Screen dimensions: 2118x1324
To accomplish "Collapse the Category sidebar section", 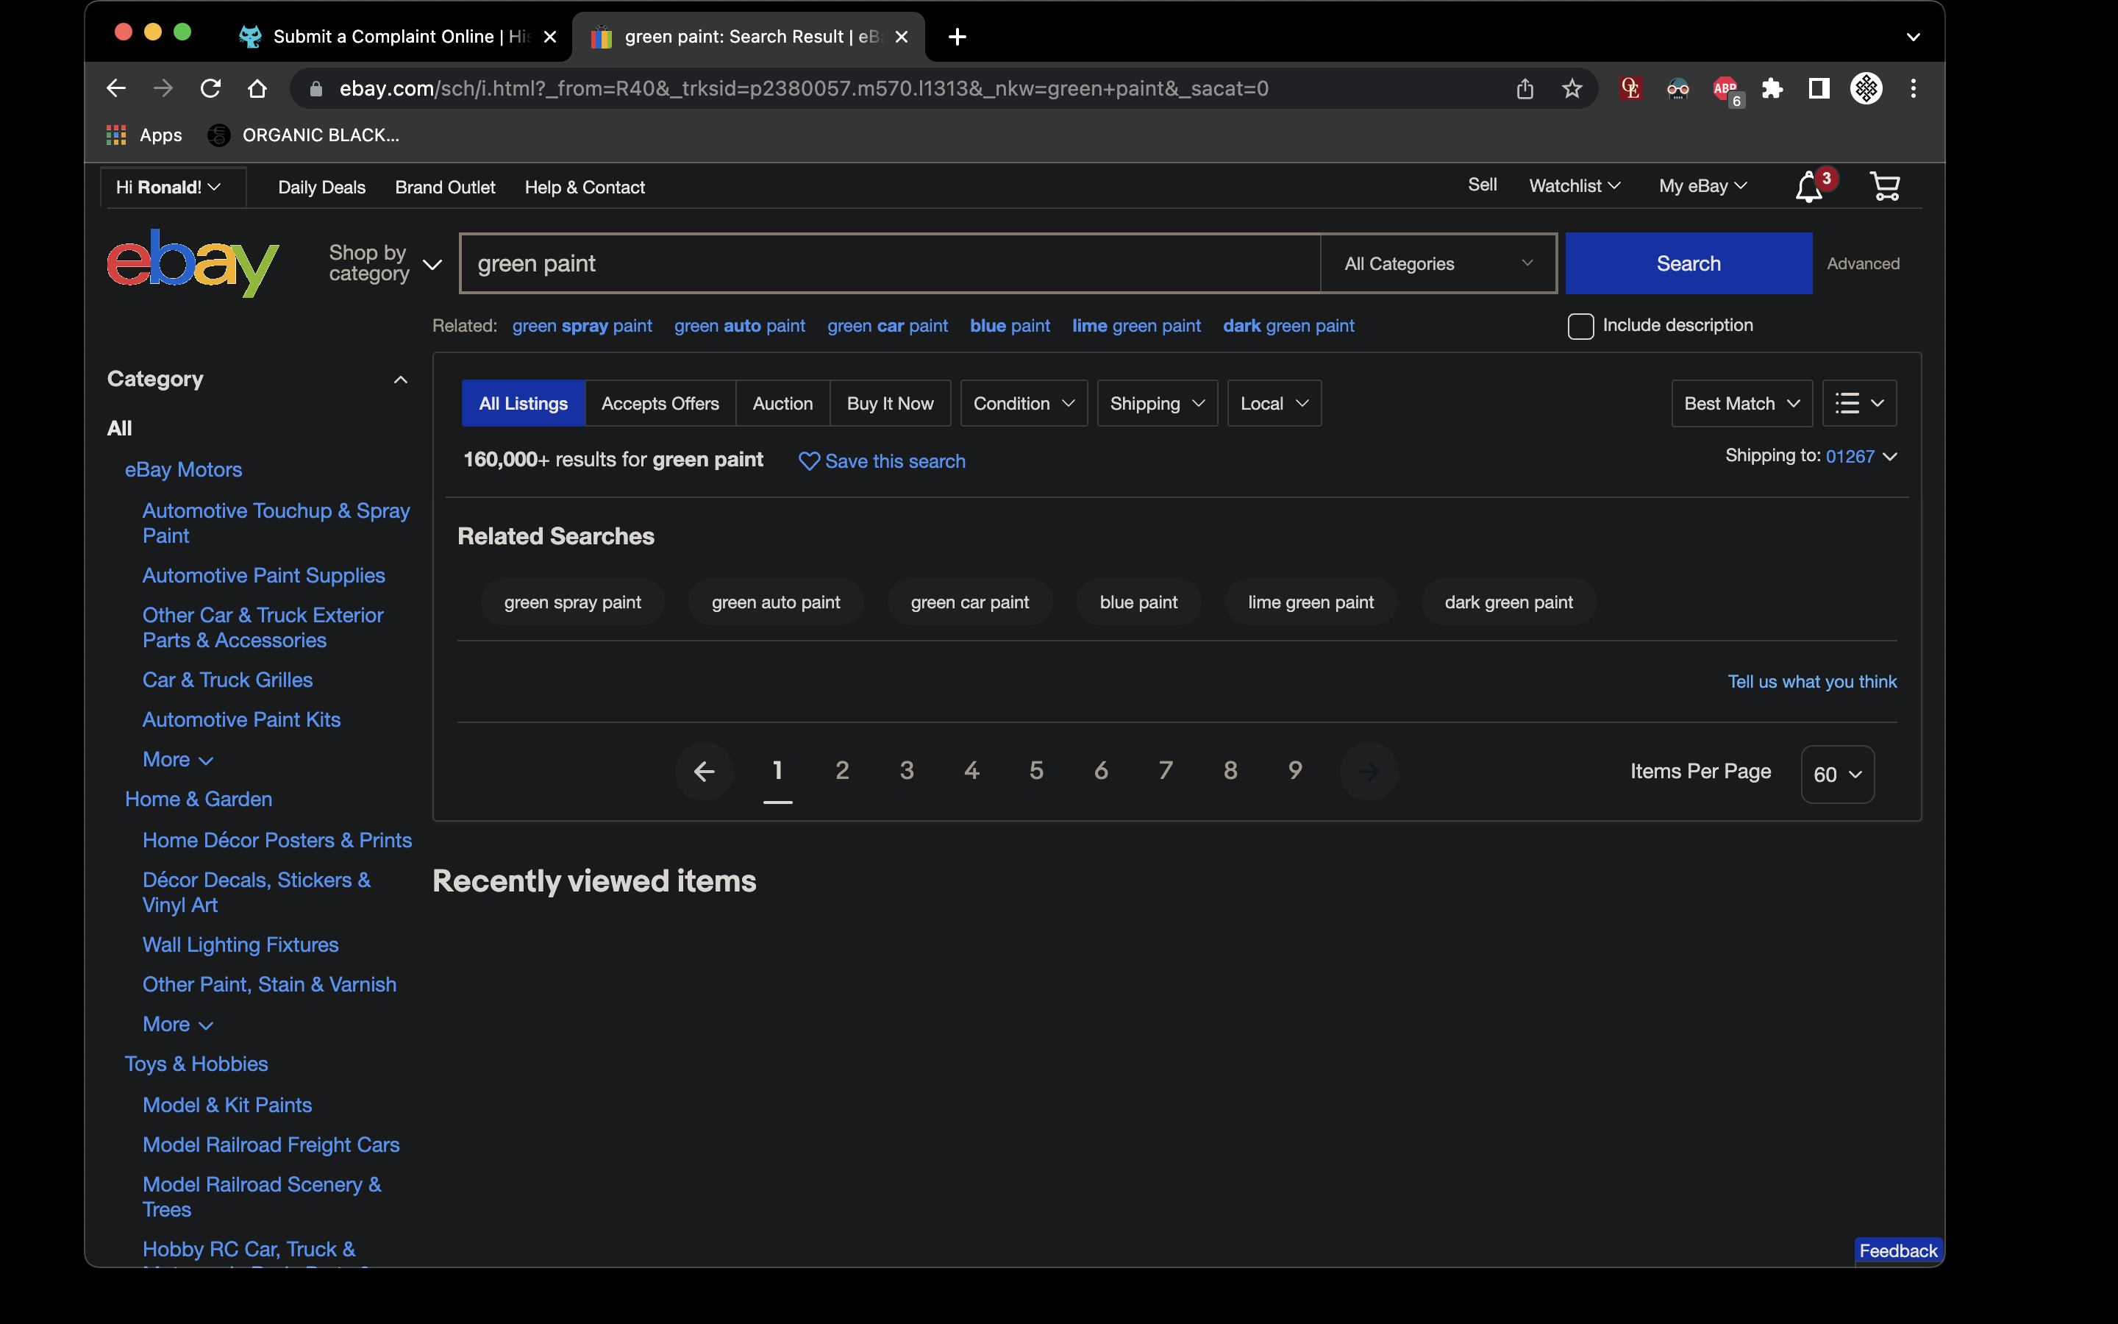I will pos(400,379).
